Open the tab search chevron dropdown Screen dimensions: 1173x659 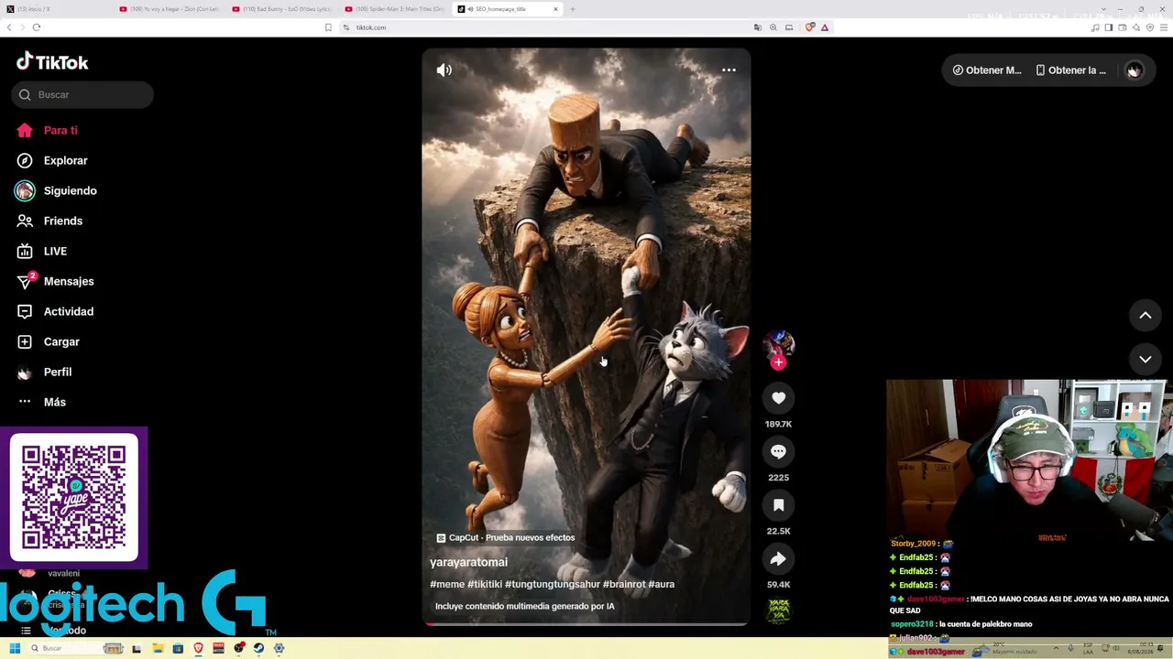(1104, 9)
